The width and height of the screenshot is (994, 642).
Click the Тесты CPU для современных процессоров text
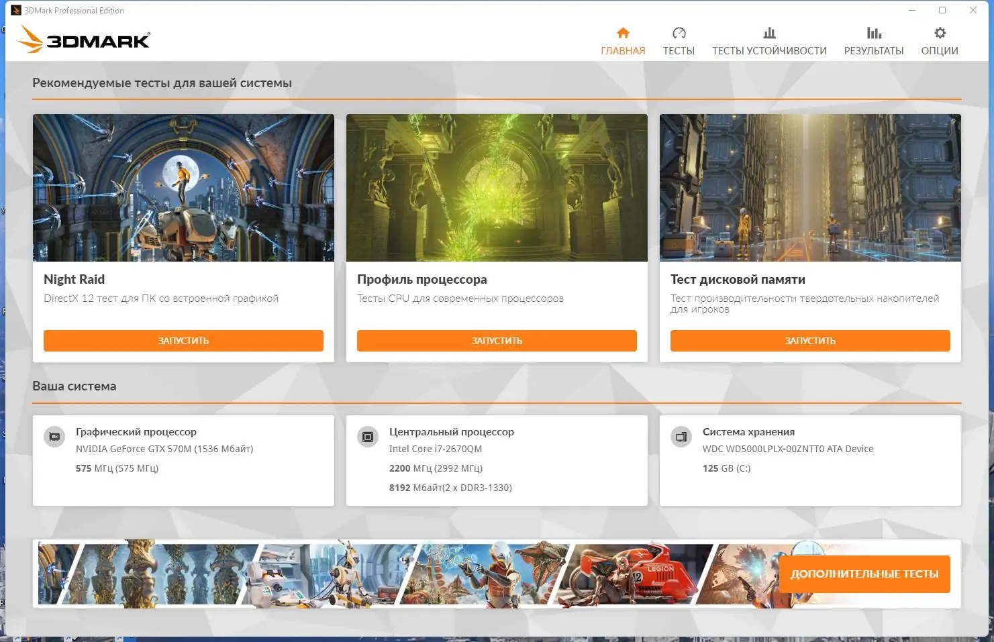point(460,299)
